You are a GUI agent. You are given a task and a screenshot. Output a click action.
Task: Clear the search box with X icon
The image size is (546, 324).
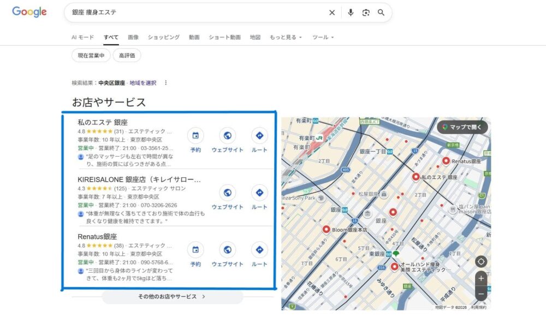(332, 13)
